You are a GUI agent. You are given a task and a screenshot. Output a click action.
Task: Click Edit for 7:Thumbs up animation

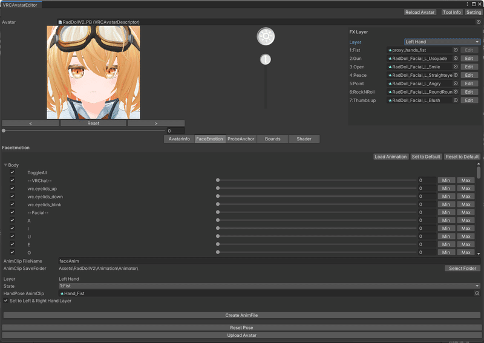point(469,100)
